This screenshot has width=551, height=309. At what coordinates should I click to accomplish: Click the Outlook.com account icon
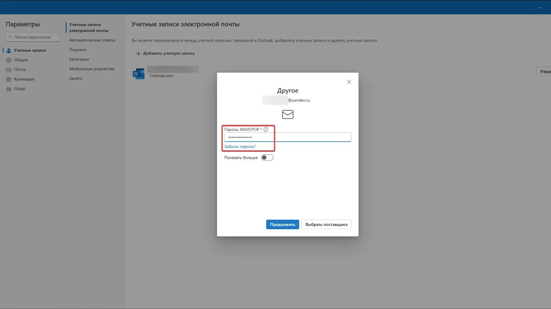pos(139,74)
